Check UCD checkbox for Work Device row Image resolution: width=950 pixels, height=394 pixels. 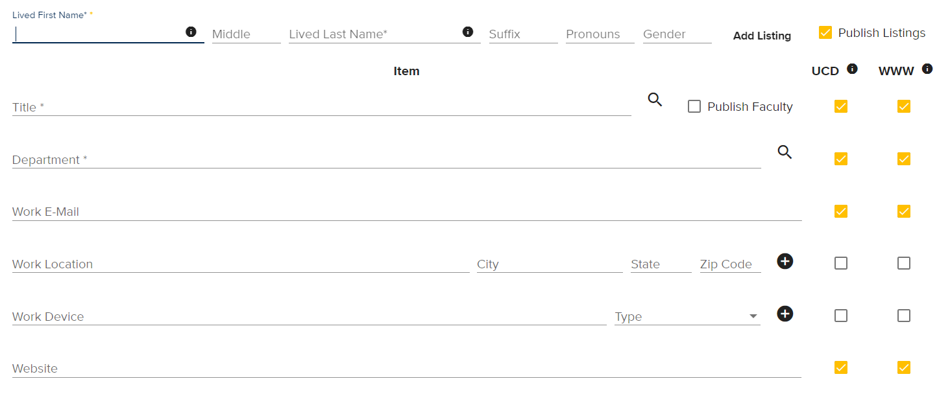[841, 316]
